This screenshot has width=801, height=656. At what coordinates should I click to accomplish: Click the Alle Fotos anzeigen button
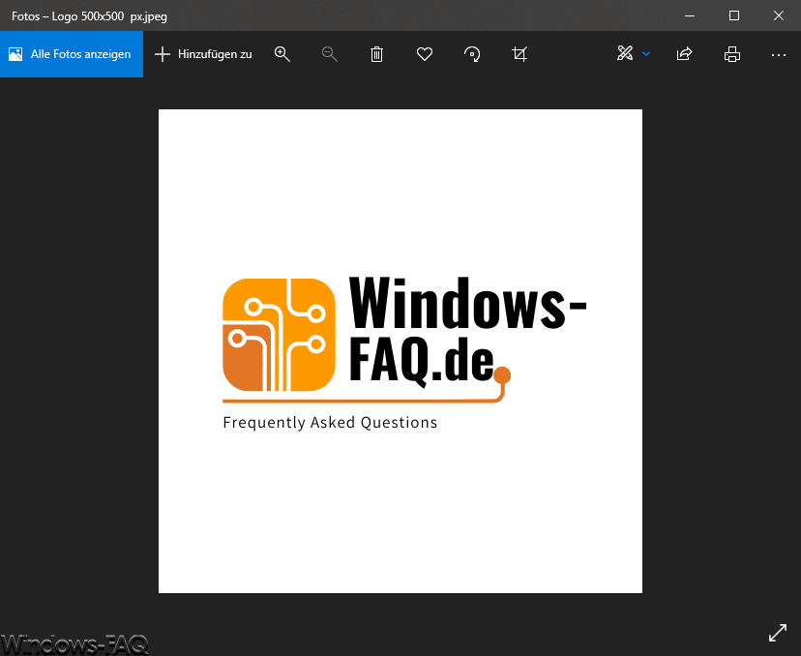click(x=72, y=54)
